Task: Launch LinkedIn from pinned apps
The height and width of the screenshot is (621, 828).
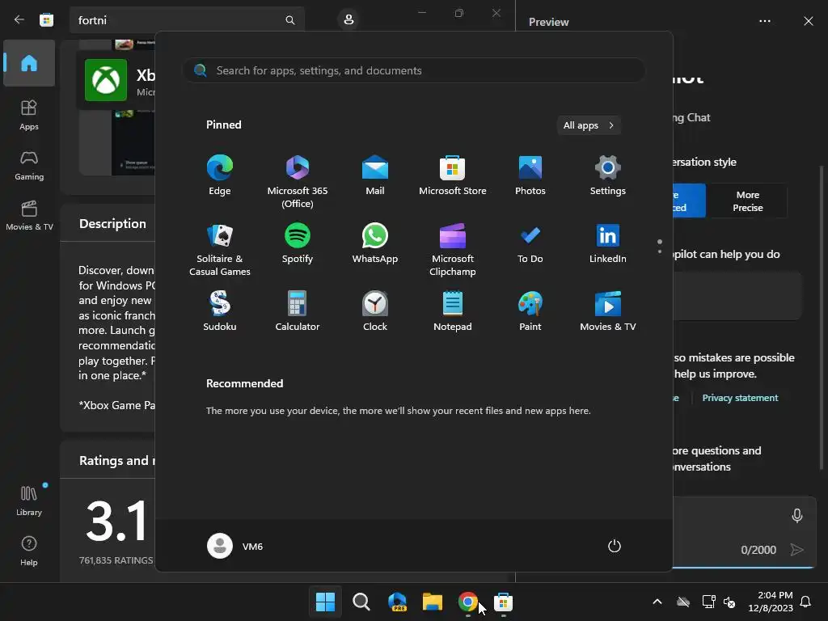Action: 608,243
